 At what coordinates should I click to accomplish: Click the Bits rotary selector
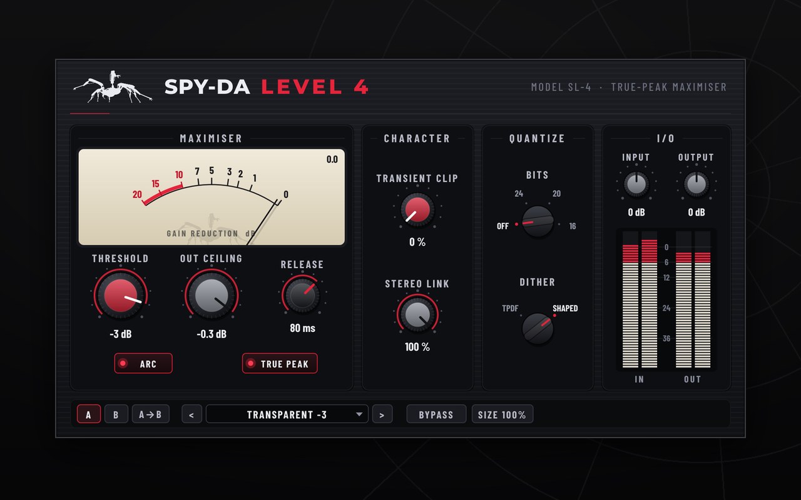pyautogui.click(x=538, y=221)
